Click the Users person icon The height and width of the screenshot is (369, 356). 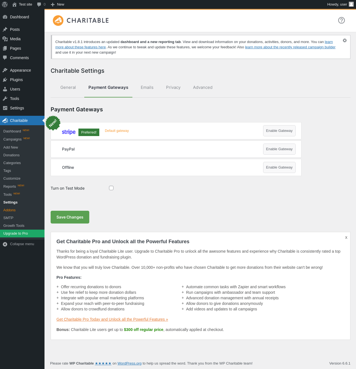tap(5, 89)
